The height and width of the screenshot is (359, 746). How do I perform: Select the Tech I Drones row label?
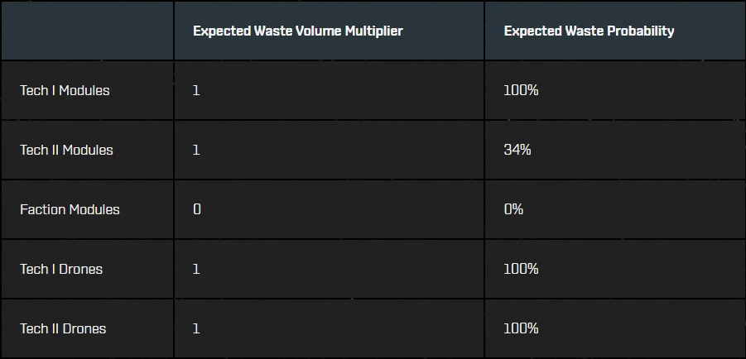pyautogui.click(x=61, y=269)
